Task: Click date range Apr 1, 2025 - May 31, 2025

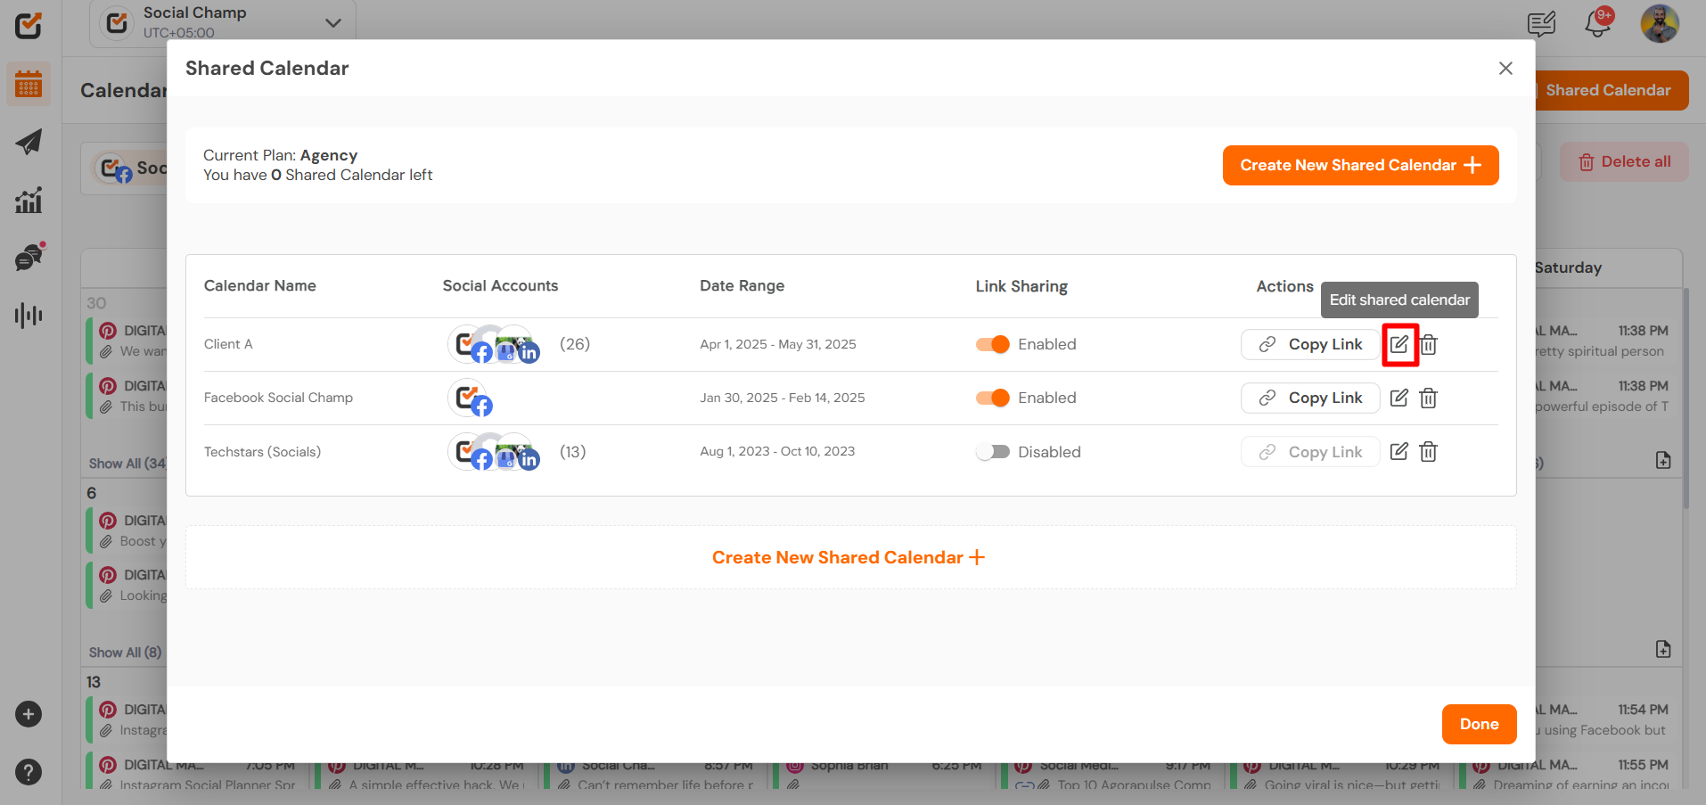Action: pos(777,344)
